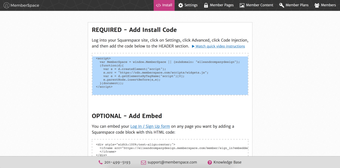Click the Install code brackets icon
This screenshot has width=340, height=168.
click(158, 5)
